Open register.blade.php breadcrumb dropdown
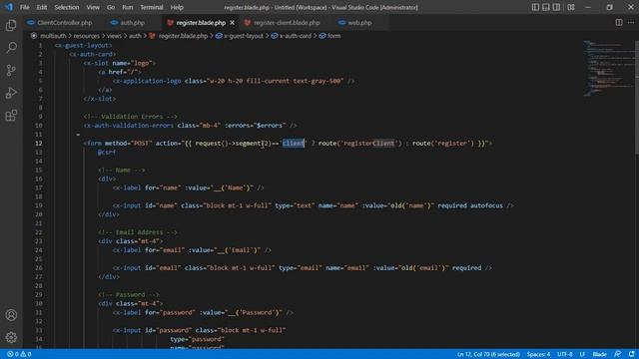Image resolution: width=639 pixels, height=359 pixels. pyautogui.click(x=183, y=36)
